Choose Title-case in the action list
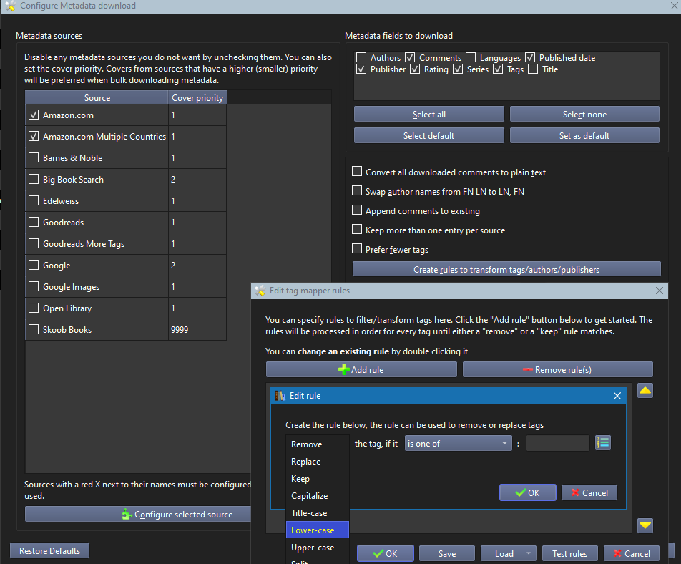The height and width of the screenshot is (564, 681). (318, 512)
